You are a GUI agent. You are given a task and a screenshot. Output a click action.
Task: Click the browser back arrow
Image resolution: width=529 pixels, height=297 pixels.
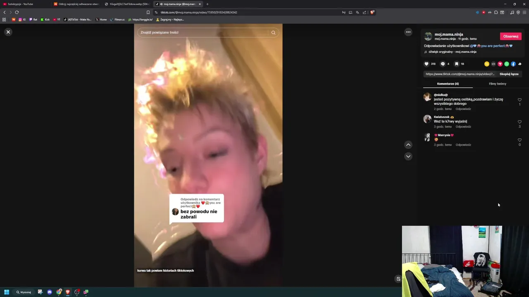(5, 12)
